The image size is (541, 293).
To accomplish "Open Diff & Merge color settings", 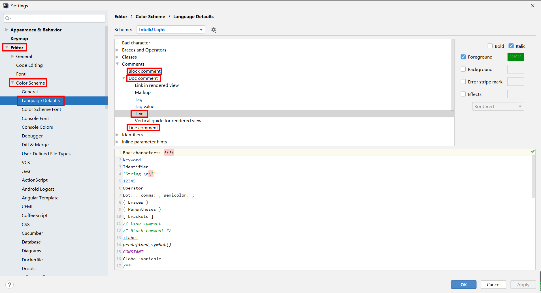I will pos(35,145).
